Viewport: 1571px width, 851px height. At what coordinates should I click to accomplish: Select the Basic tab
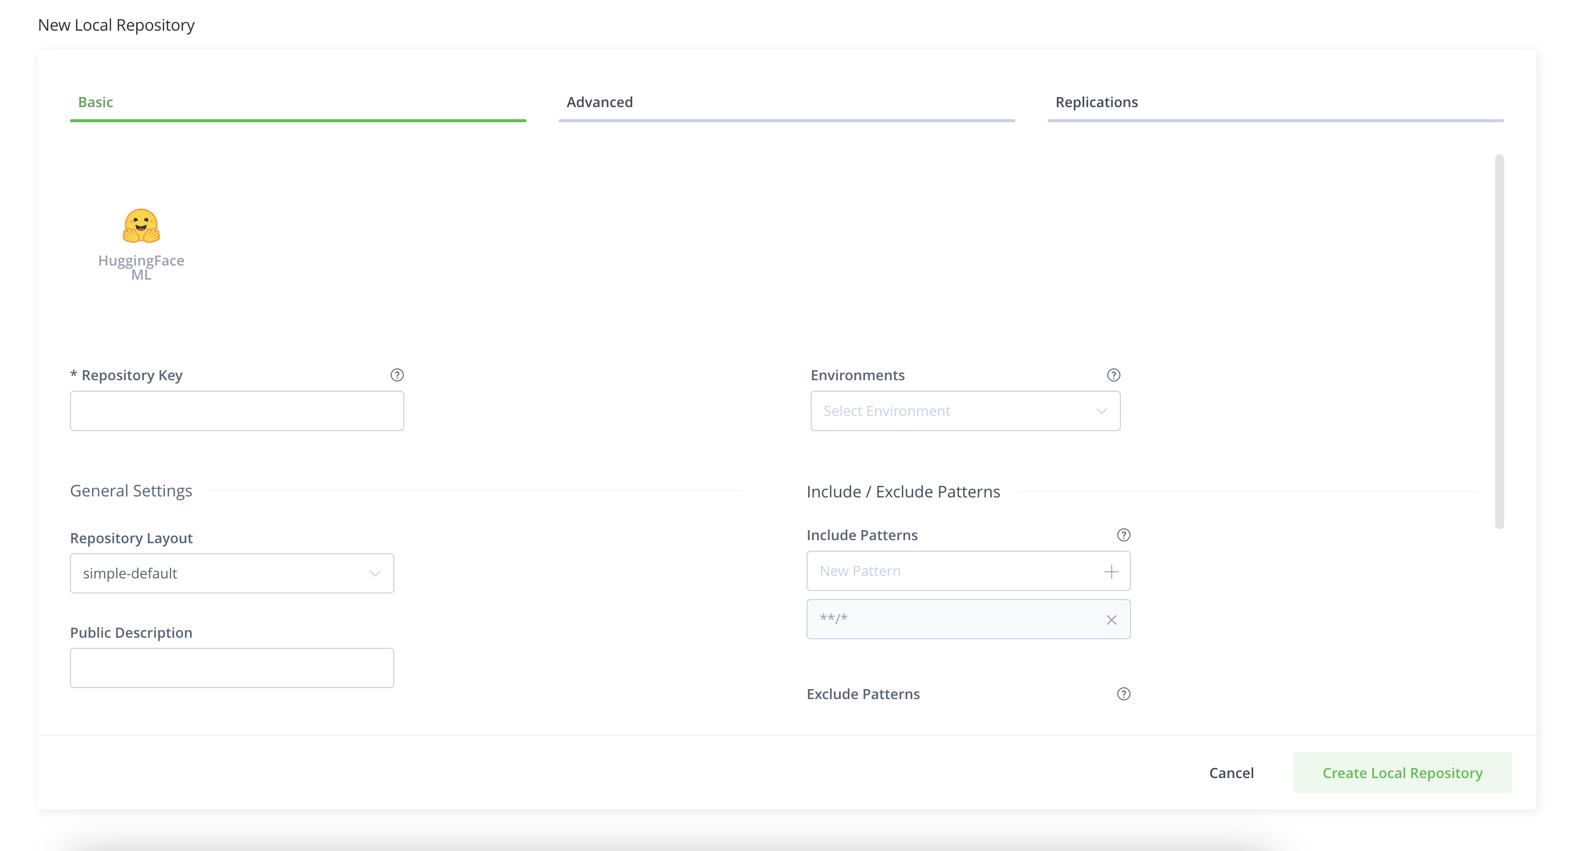point(96,103)
